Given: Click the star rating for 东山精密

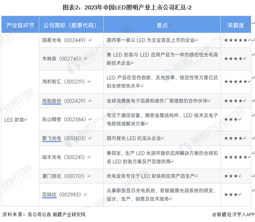Looking at the screenshot, I should (231, 119).
